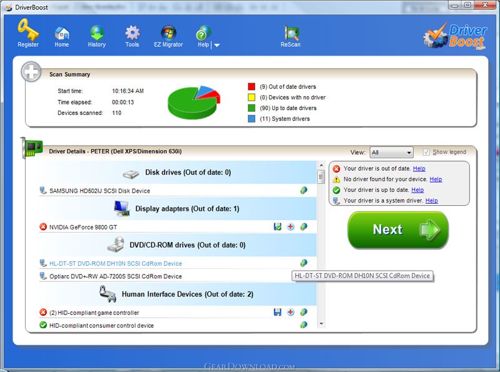Click the driver list scroll down arrow
The height and width of the screenshot is (372, 500).
tap(321, 324)
